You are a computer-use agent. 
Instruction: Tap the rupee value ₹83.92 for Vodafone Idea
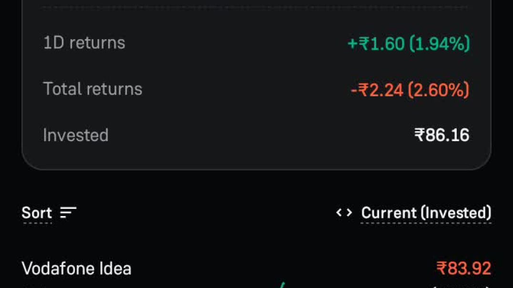pos(462,268)
